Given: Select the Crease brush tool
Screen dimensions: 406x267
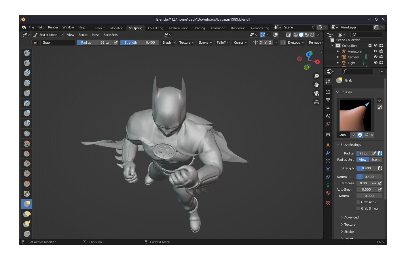Looking at the screenshot, I should coord(27,133).
